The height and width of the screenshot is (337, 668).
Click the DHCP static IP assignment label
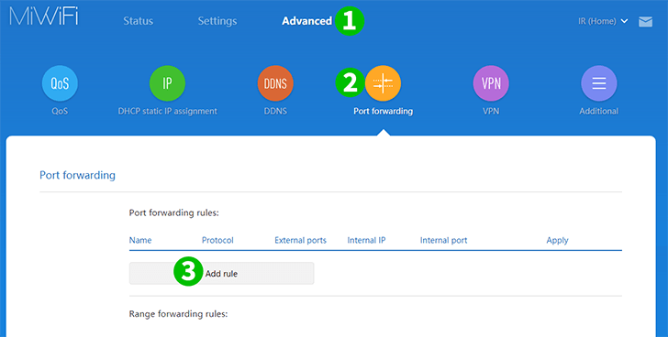[x=167, y=112]
